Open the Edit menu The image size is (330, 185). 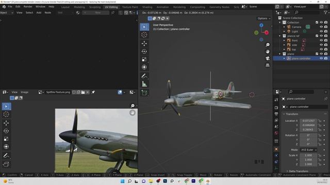click(18, 7)
